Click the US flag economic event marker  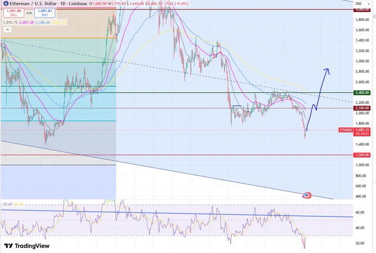pos(307,196)
